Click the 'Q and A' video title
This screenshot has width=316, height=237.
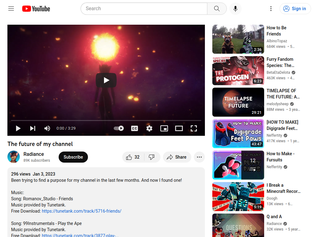pos(274,217)
